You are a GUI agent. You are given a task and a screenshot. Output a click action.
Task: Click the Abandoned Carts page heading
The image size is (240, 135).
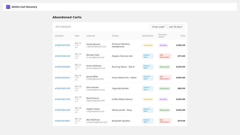tap(67, 17)
